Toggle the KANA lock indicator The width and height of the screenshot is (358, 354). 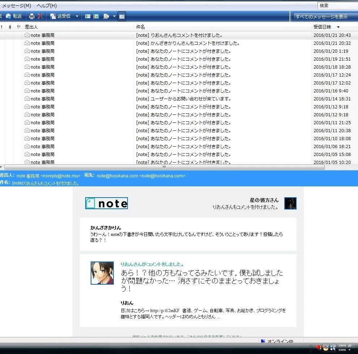click(342, 350)
